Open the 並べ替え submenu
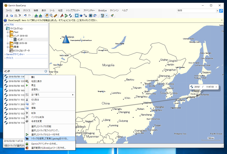The width and height of the screenshot is (227, 154). point(50,95)
